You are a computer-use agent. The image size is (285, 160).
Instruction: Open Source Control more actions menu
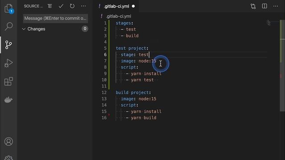click(83, 6)
